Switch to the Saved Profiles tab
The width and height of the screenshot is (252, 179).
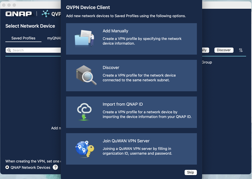[x=23, y=38]
